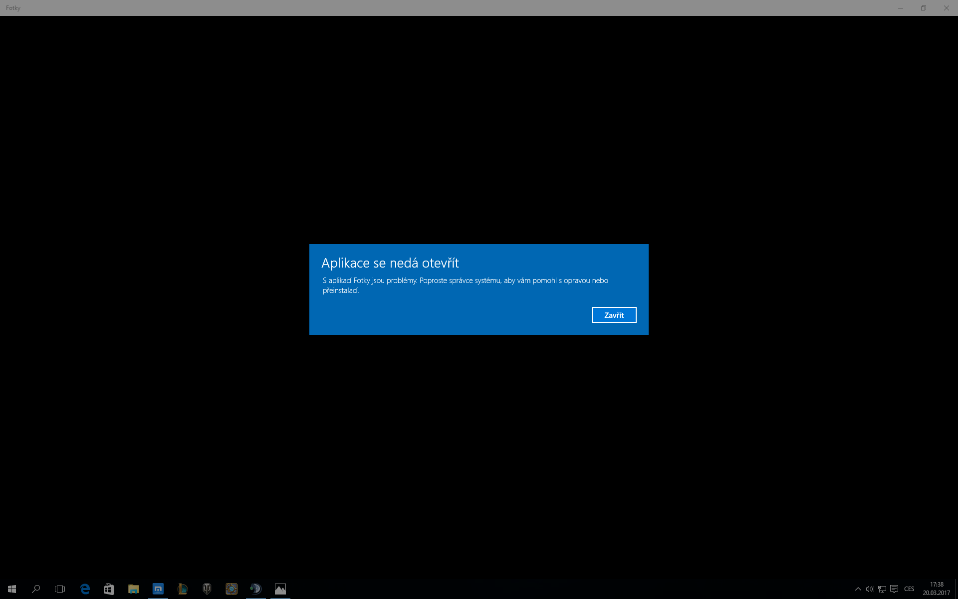Close the Fotky window
The image size is (958, 599).
click(x=946, y=8)
